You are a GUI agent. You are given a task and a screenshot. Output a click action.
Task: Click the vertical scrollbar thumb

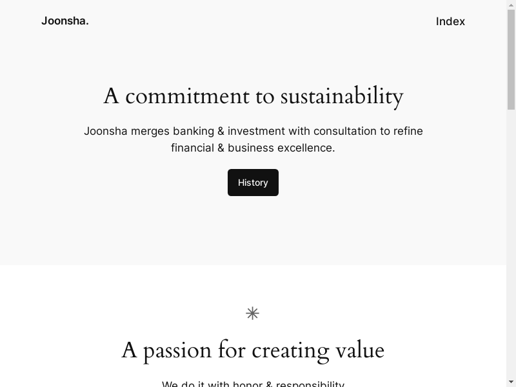point(511,58)
